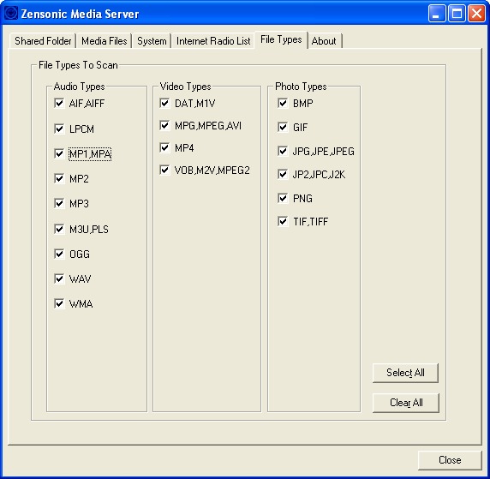490x479 pixels.
Task: Toggle the DAT,M1V video checkbox
Action: (164, 103)
